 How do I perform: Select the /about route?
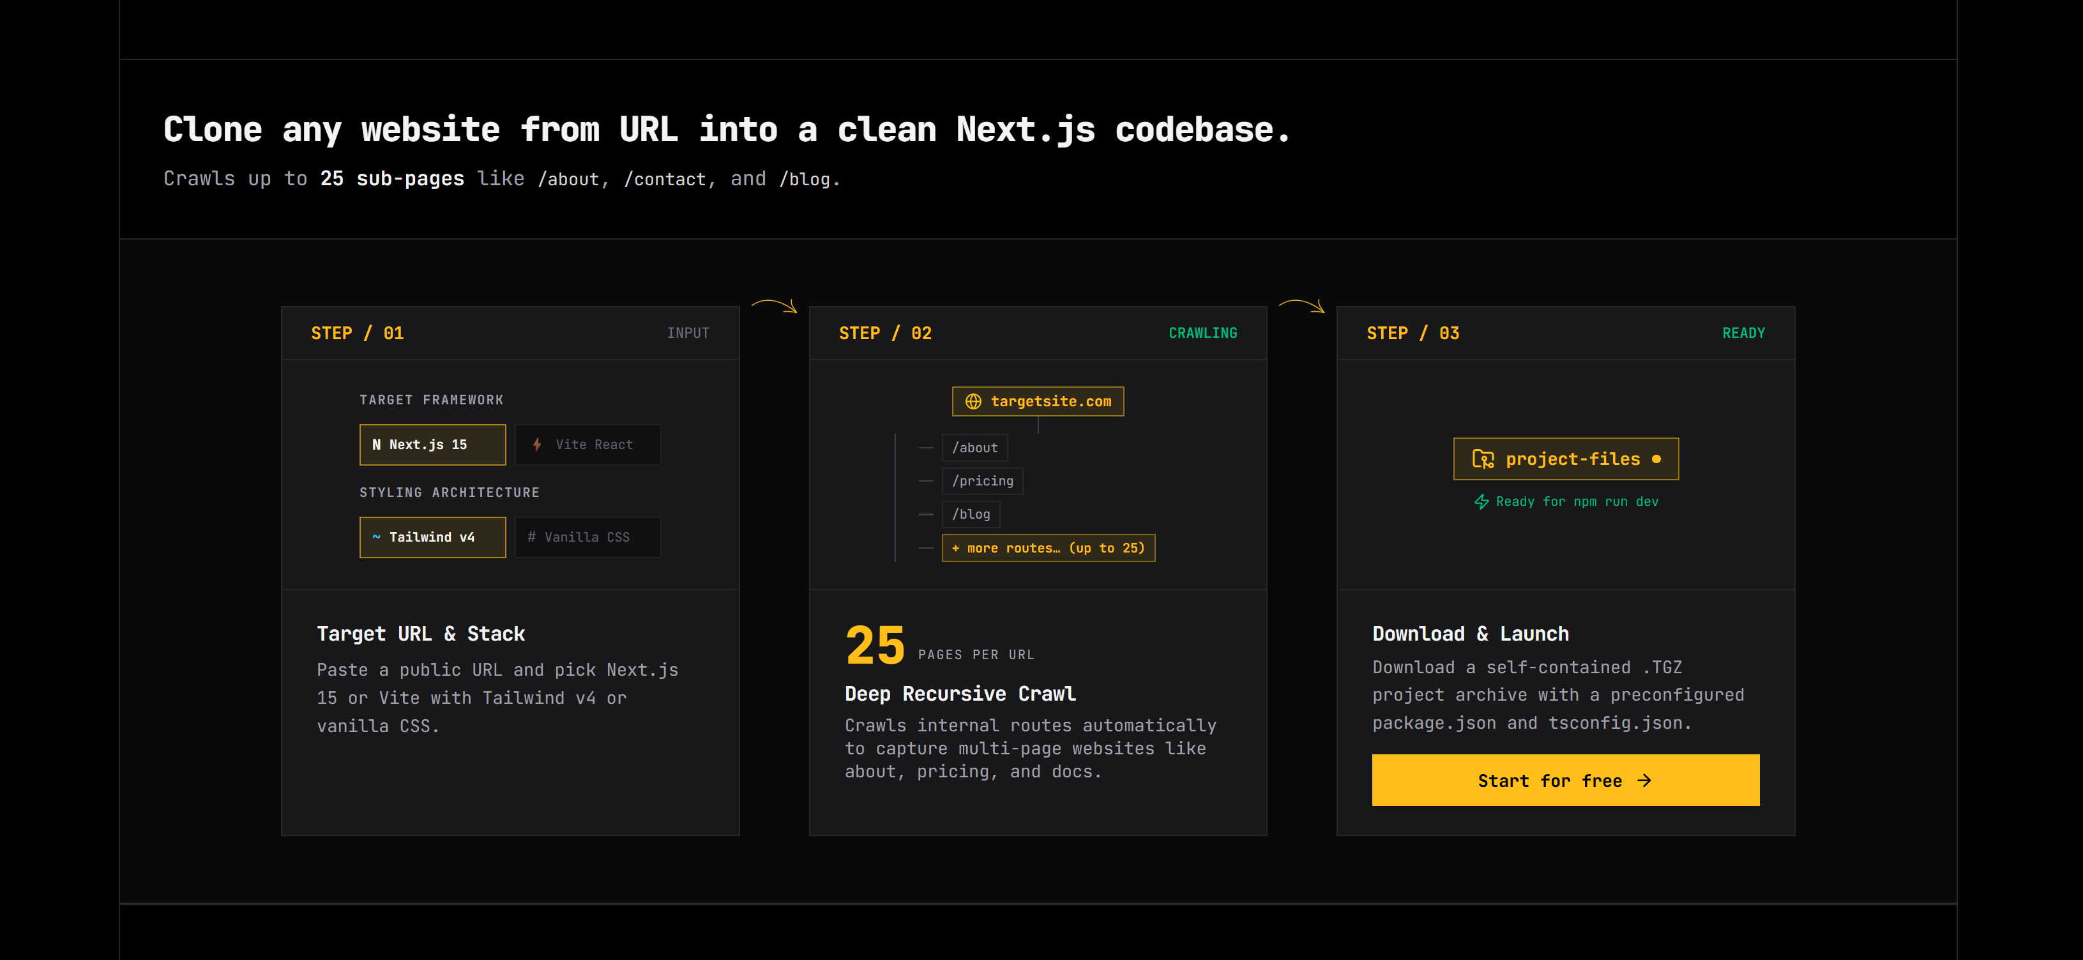(x=974, y=448)
